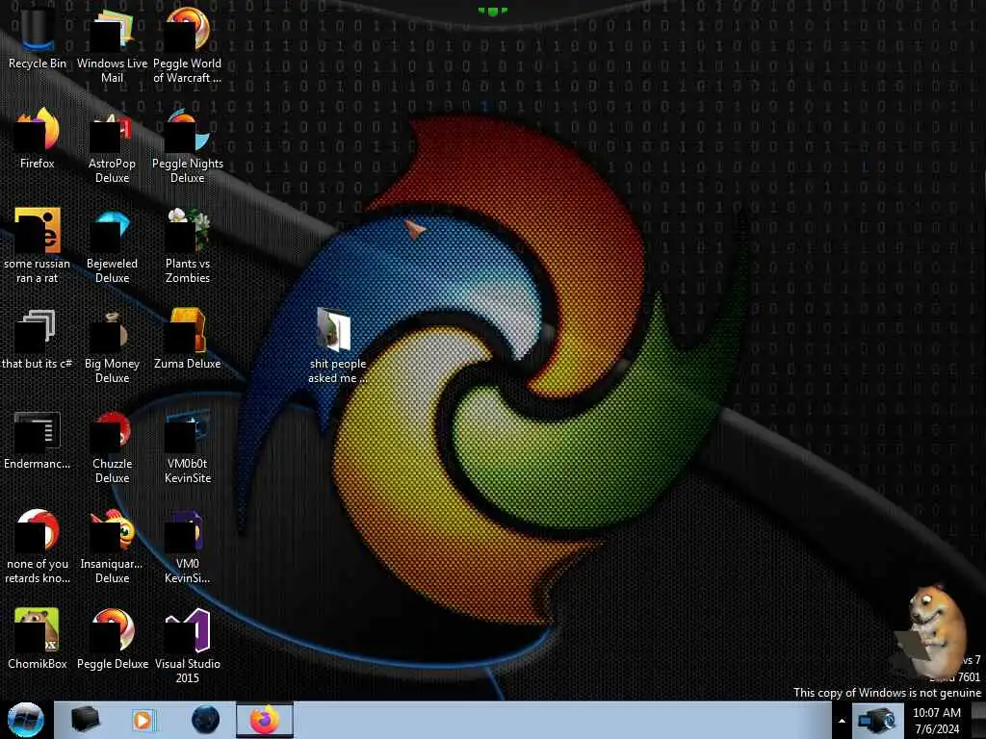The image size is (986, 739).
Task: Select Zuma Deluxe desktop icon
Action: pos(188,338)
